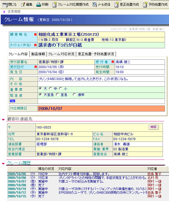The width and height of the screenshot is (169, 201).
Task: Click the メール送信 mail icon
Action: (95, 5)
